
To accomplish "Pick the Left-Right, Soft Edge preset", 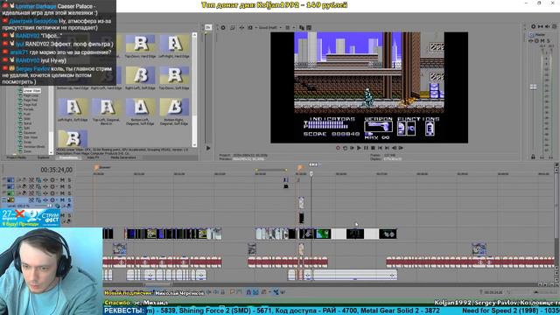I will tap(73, 110).
